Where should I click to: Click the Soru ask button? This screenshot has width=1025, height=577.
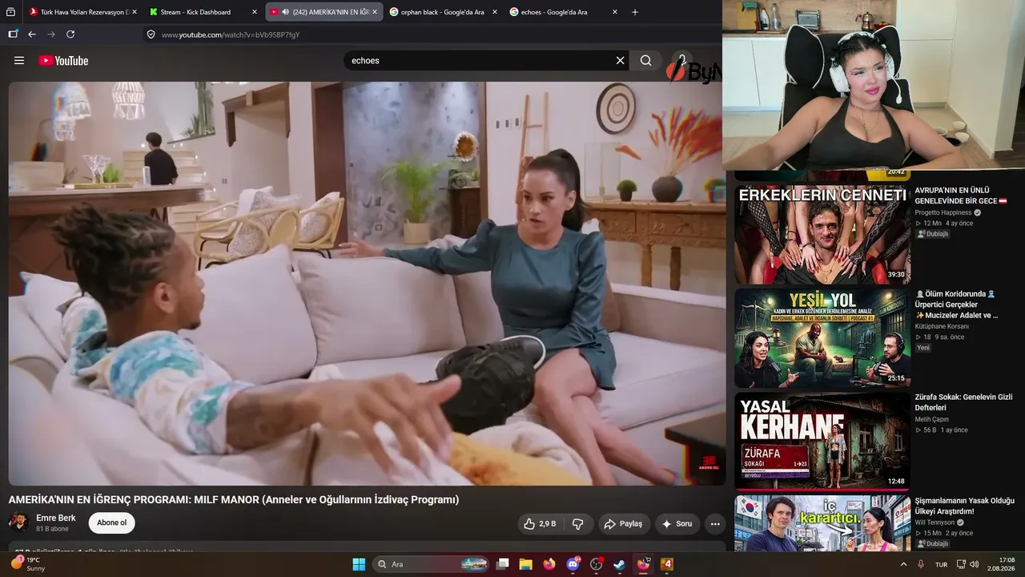click(x=677, y=523)
